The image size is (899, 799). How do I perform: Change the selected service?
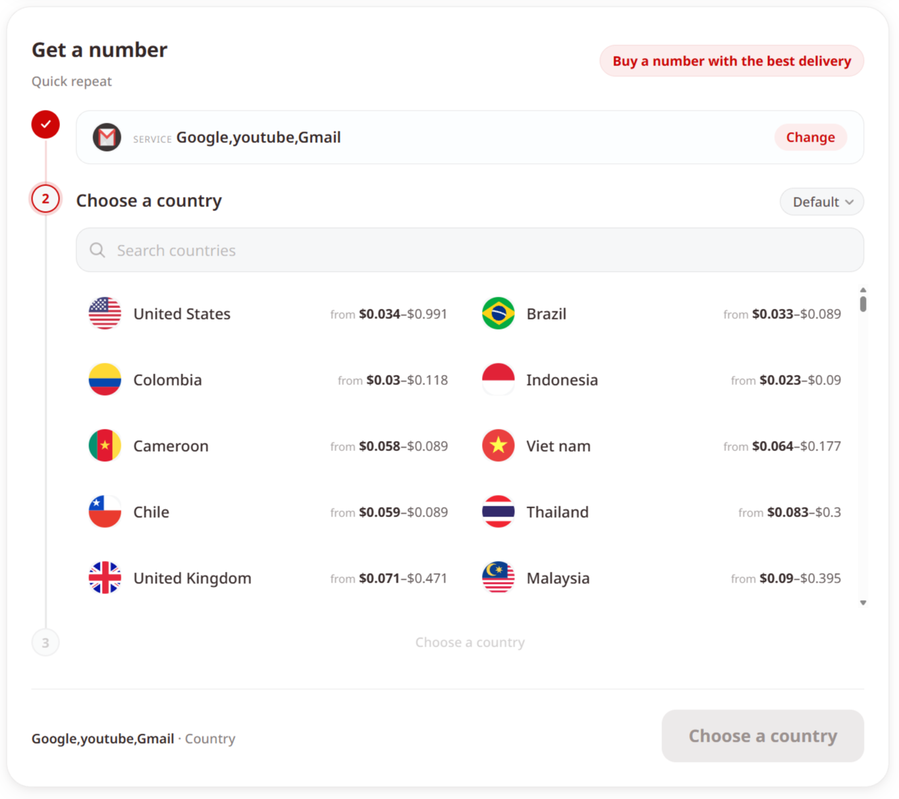pyautogui.click(x=810, y=138)
